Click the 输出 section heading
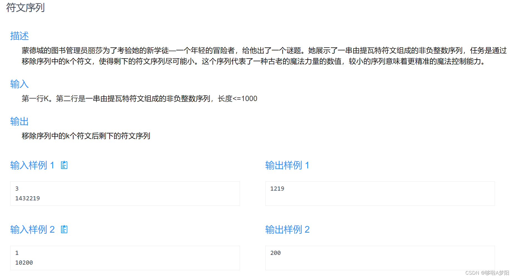Screen dimensions: 513x278 [x=19, y=121]
